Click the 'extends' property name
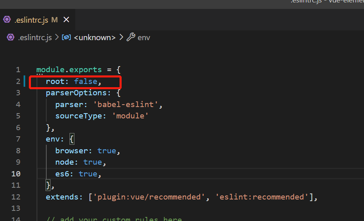Image resolution: width=364 pixels, height=221 pixels. click(x=62, y=197)
